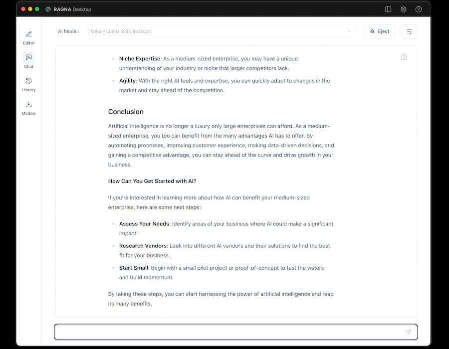Click the History label in sidebar

pyautogui.click(x=28, y=90)
